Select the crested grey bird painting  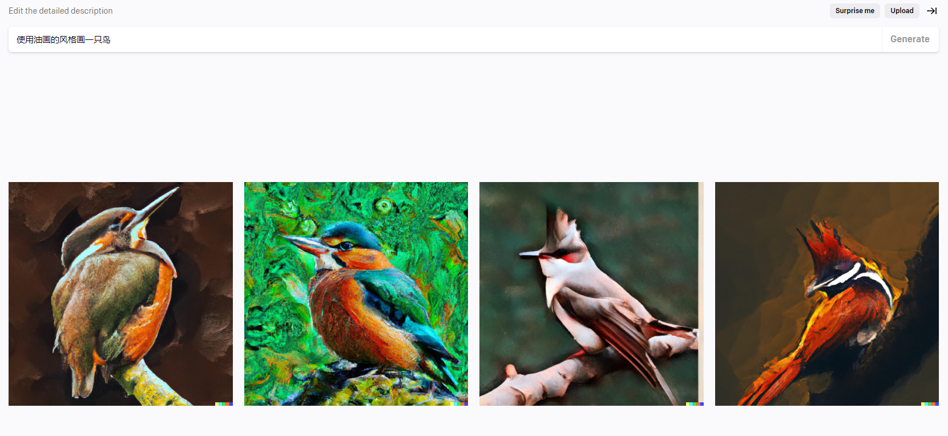tap(591, 294)
